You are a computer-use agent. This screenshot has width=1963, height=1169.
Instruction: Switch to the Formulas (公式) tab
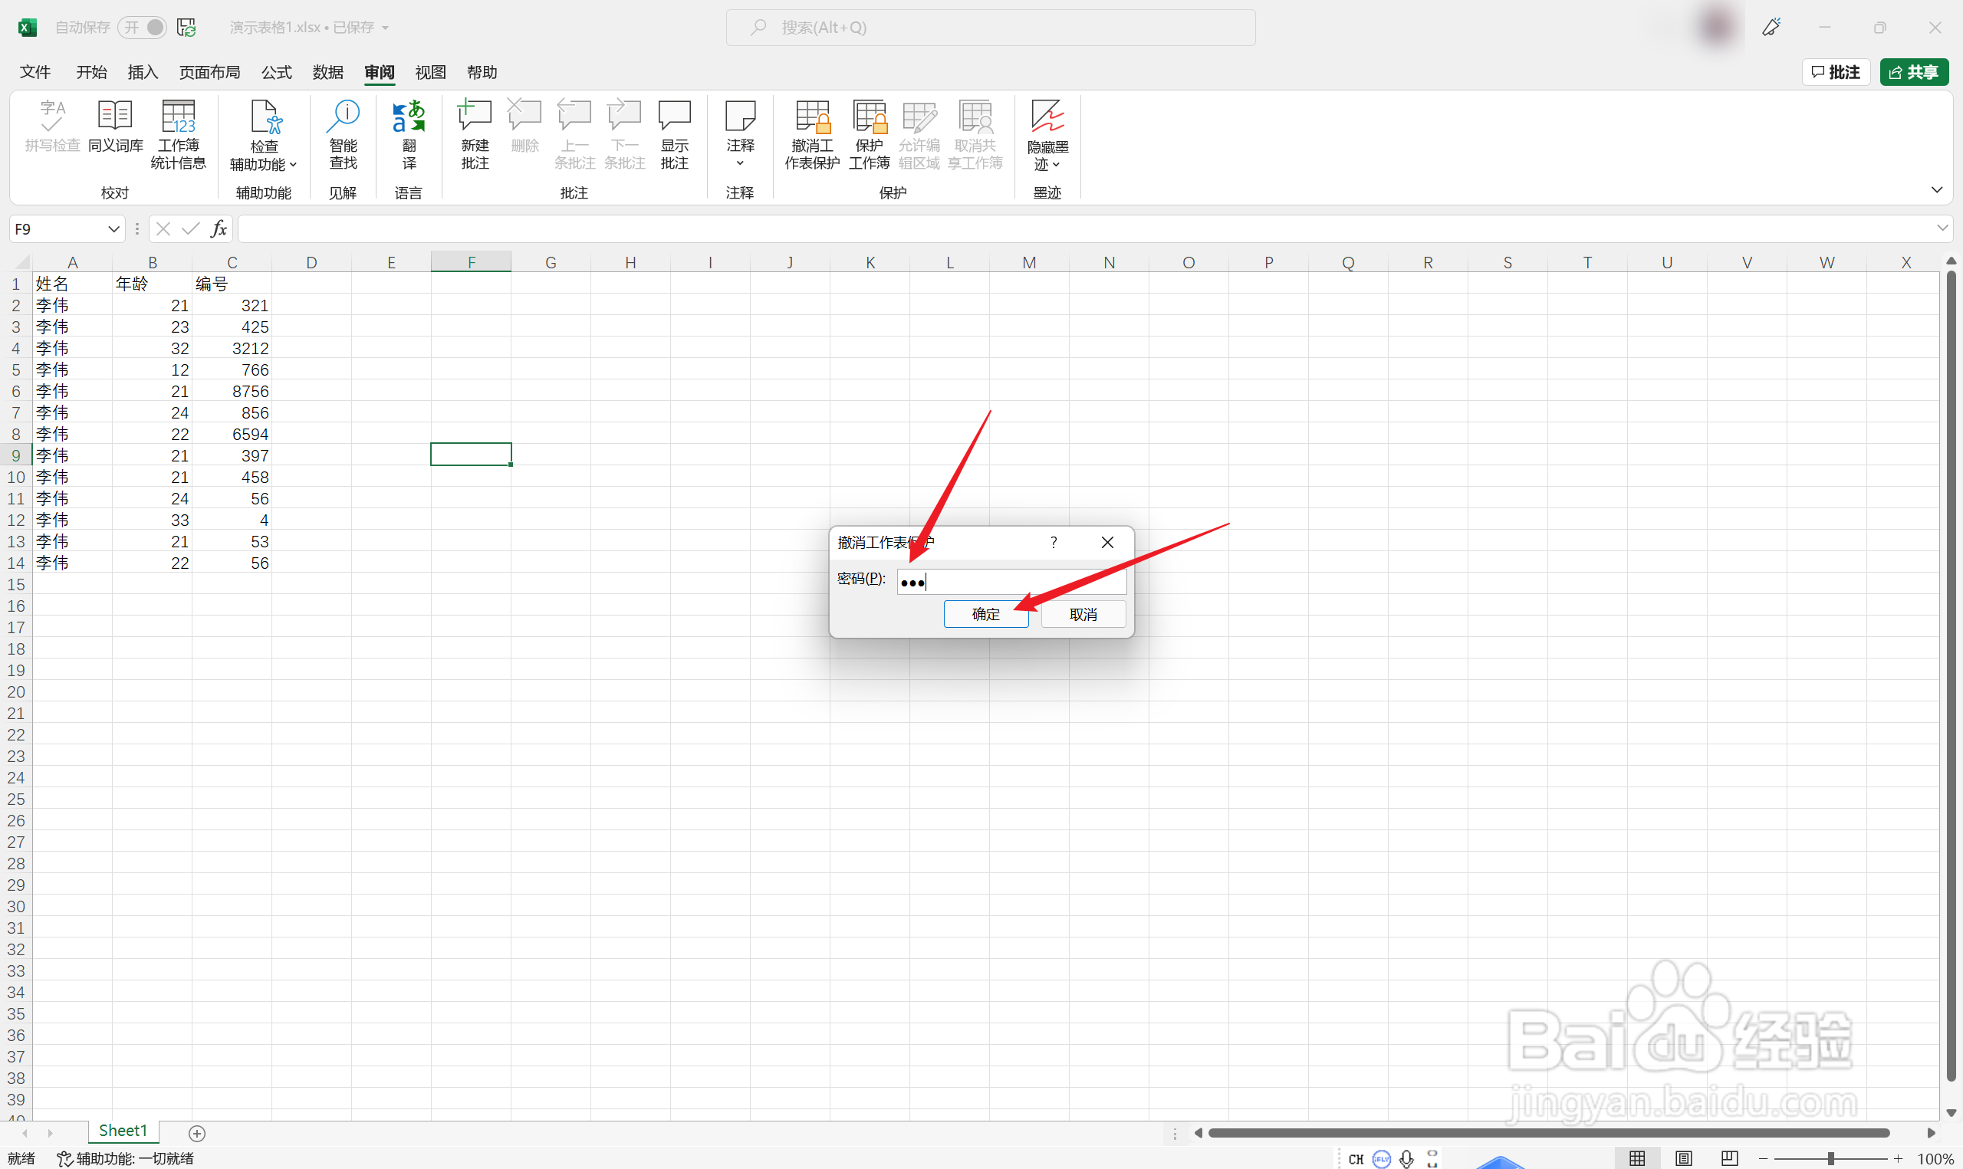[277, 72]
